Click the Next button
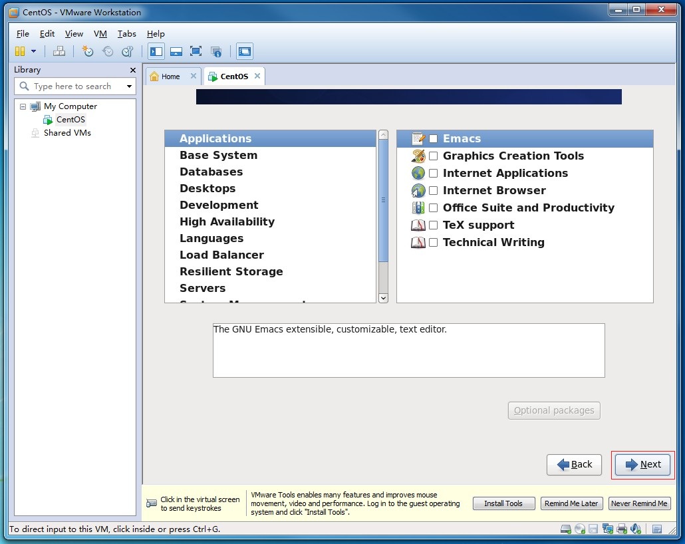The height and width of the screenshot is (544, 685). click(642, 465)
